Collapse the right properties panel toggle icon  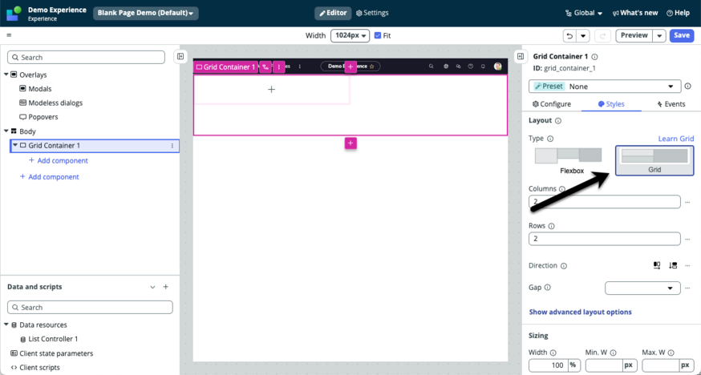pos(520,56)
